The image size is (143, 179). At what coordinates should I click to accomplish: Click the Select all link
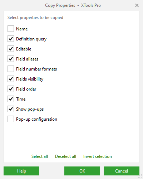coord(40,156)
